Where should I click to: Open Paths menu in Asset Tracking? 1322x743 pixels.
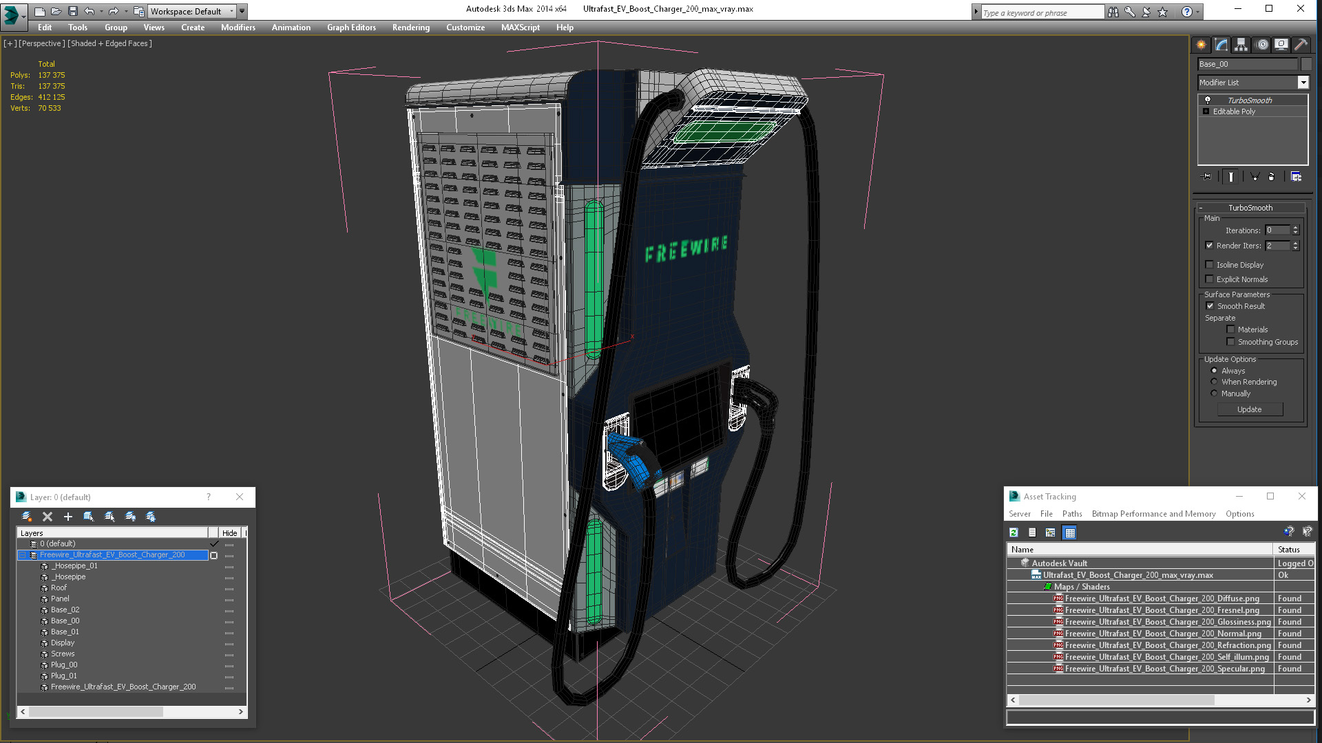pyautogui.click(x=1072, y=514)
